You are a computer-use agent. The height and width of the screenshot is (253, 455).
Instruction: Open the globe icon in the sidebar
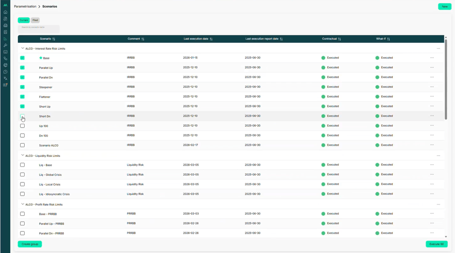point(5,65)
